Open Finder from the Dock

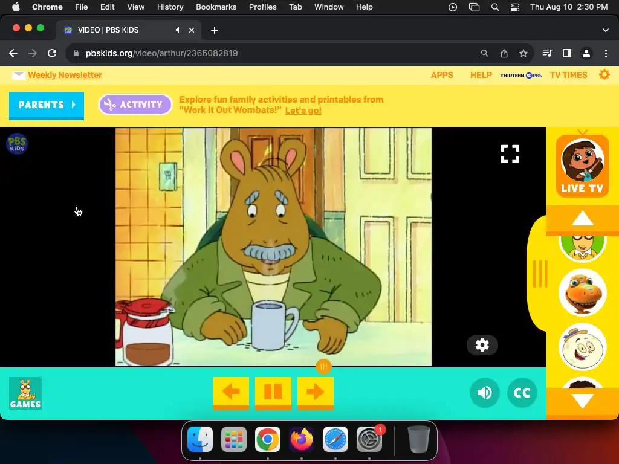pos(199,439)
